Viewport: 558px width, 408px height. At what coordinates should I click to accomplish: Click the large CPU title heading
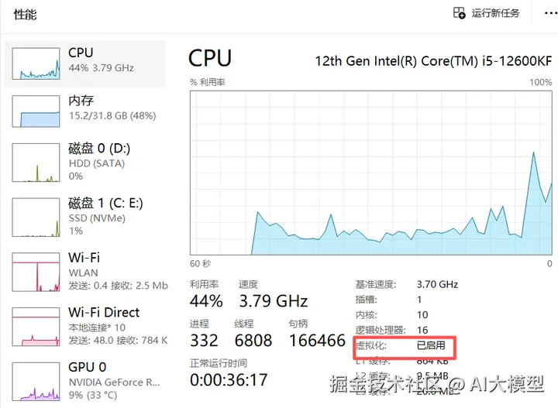210,58
